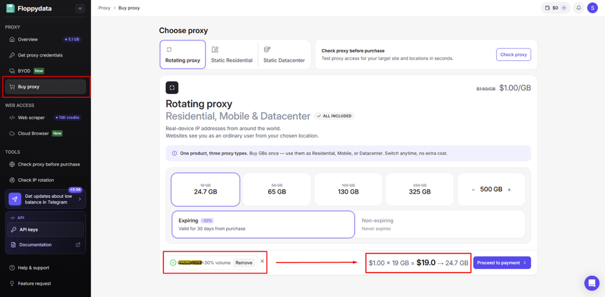Click the $0 balance pill

click(x=555, y=8)
